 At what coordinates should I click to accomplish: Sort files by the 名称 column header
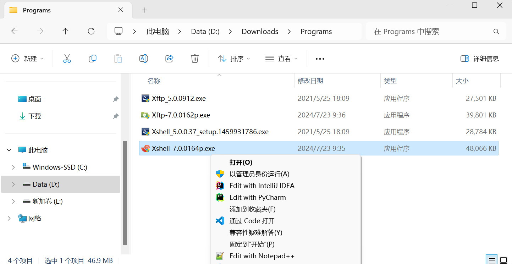point(154,81)
